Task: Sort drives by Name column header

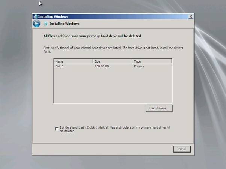Action: tap(73, 61)
